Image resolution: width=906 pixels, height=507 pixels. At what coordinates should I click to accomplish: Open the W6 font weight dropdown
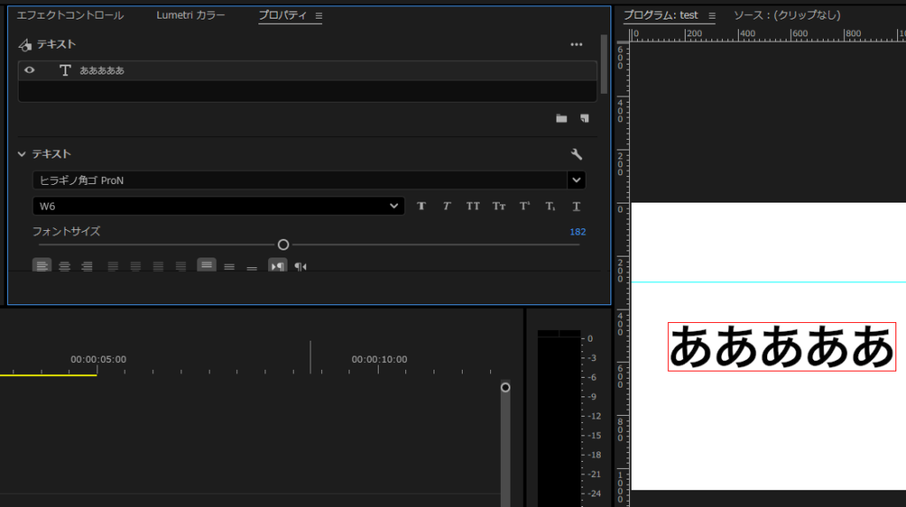395,206
